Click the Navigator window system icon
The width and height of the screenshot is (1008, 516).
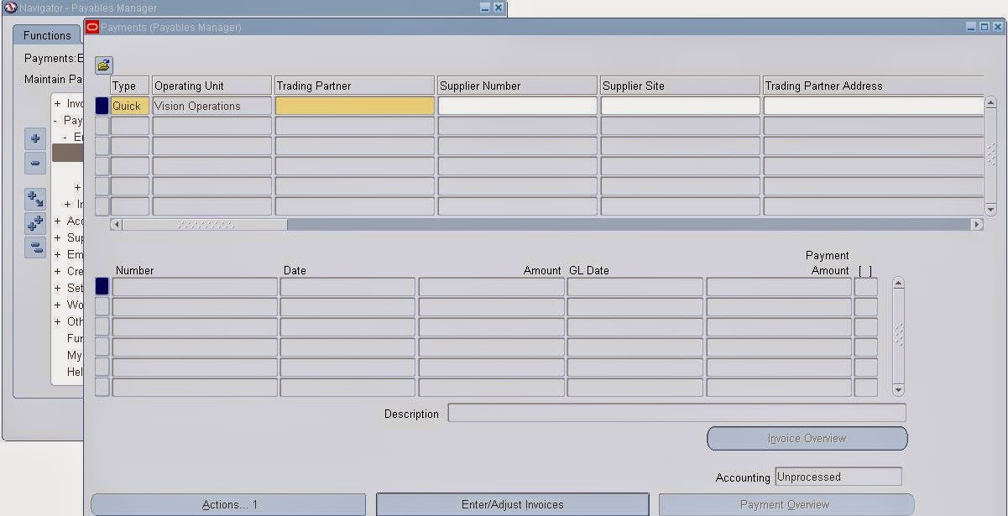coord(9,8)
